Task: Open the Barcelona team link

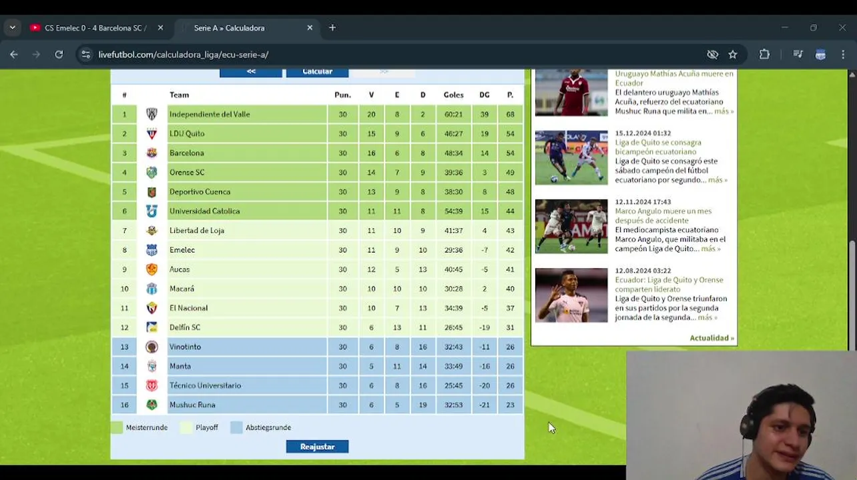Action: (x=187, y=153)
